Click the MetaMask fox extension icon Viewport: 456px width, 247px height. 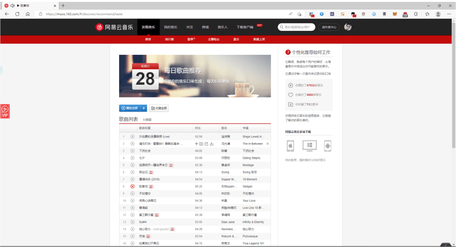pyautogui.click(x=395, y=14)
